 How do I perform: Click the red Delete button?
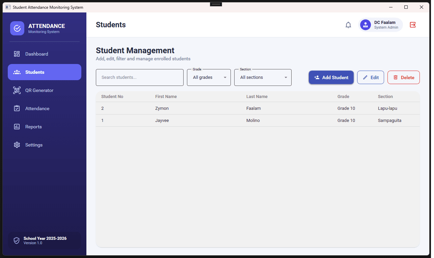point(404,77)
